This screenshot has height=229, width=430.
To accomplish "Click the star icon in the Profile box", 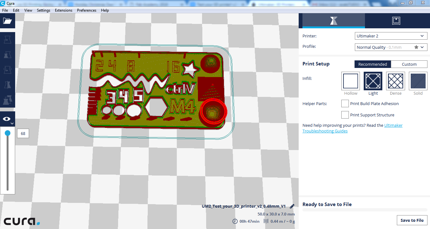I will [416, 47].
